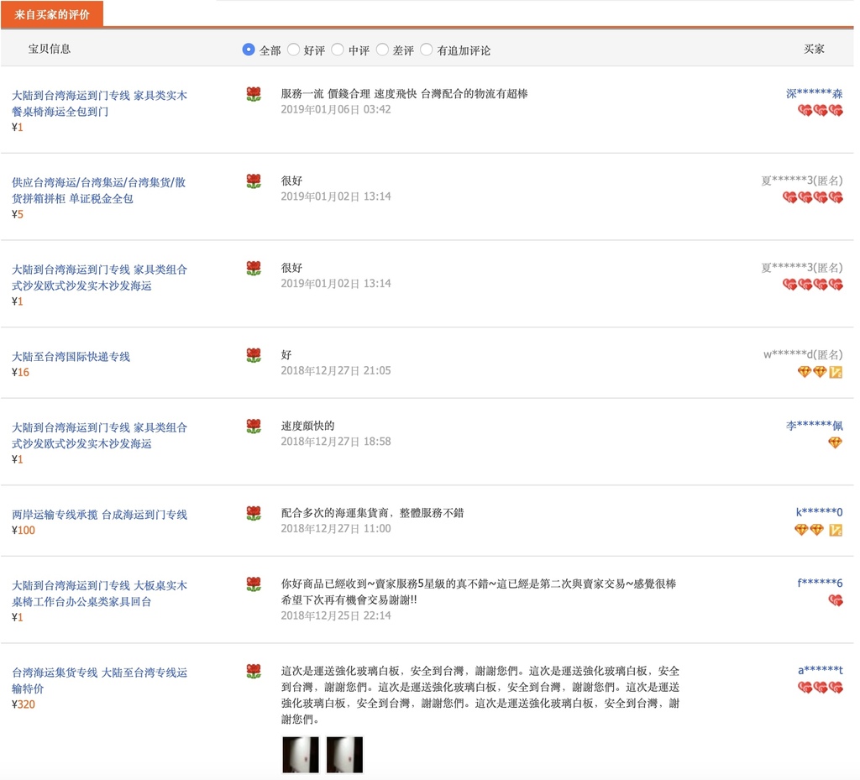Click the single heart icon under f******6
The image size is (860, 780).
(x=835, y=600)
